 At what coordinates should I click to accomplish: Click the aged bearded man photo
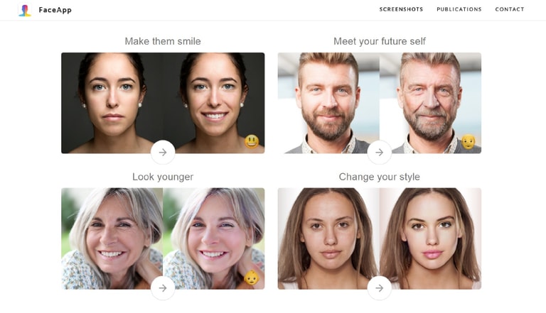430,103
